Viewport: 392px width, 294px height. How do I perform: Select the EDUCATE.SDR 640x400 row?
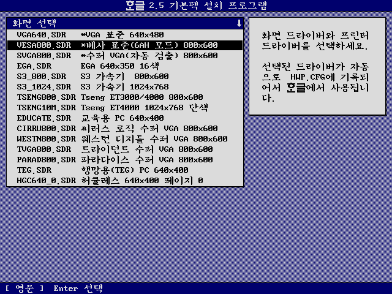click(125, 118)
